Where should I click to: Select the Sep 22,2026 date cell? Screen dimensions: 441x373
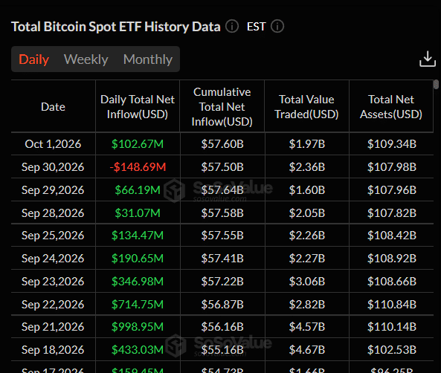[53, 305]
